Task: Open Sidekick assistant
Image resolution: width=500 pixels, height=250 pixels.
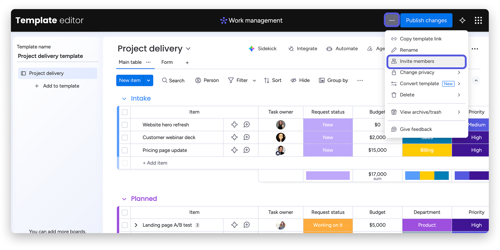Action: [262, 49]
